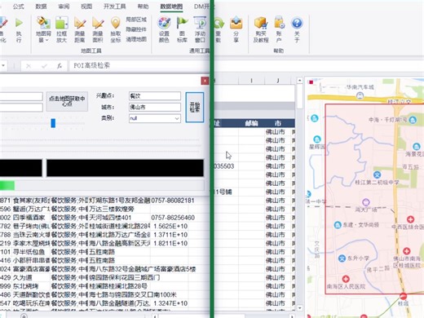Viewport: 424px width, 318px height.
Task: Click the worksheet scrollbar up arrow
Action: (299, 81)
